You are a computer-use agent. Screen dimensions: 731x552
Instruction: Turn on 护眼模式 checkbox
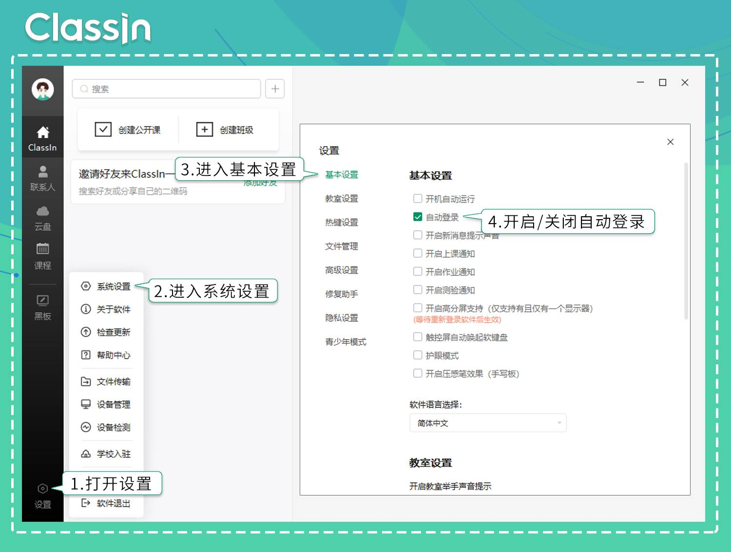click(418, 355)
